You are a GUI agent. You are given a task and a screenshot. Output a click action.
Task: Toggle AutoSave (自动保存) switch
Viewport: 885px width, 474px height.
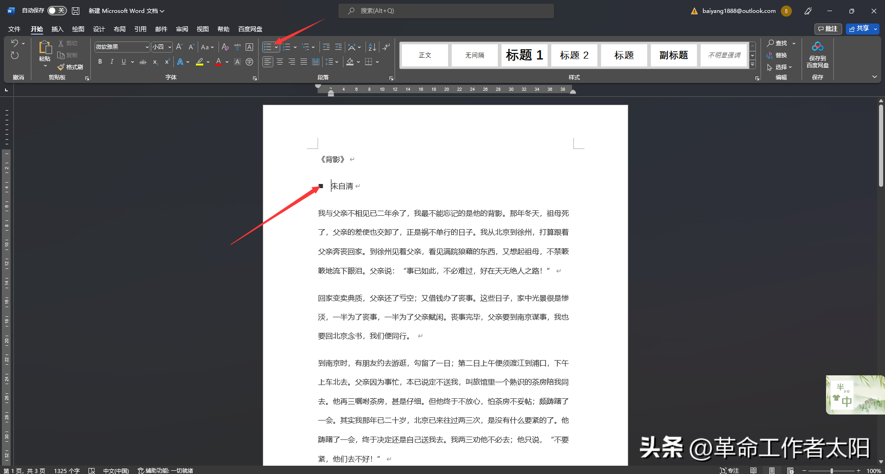pos(57,11)
